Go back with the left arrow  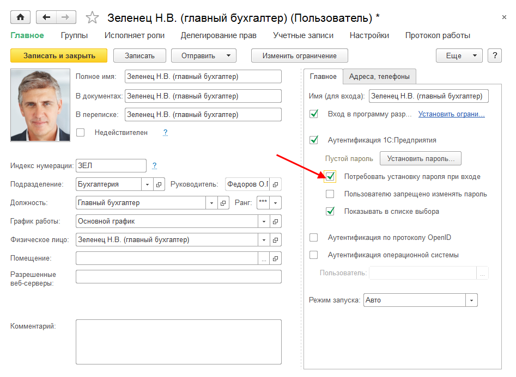46,17
